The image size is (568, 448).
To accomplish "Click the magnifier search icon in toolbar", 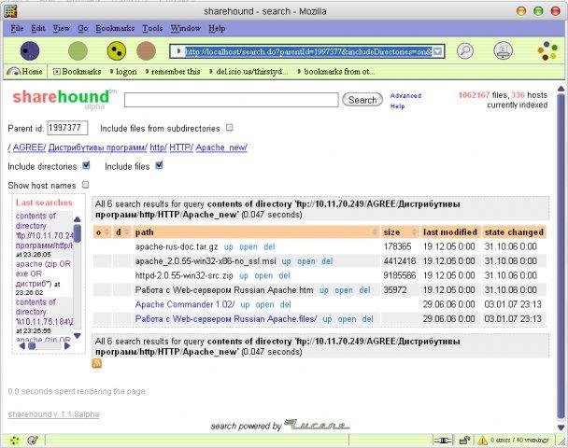I will pos(465,50).
